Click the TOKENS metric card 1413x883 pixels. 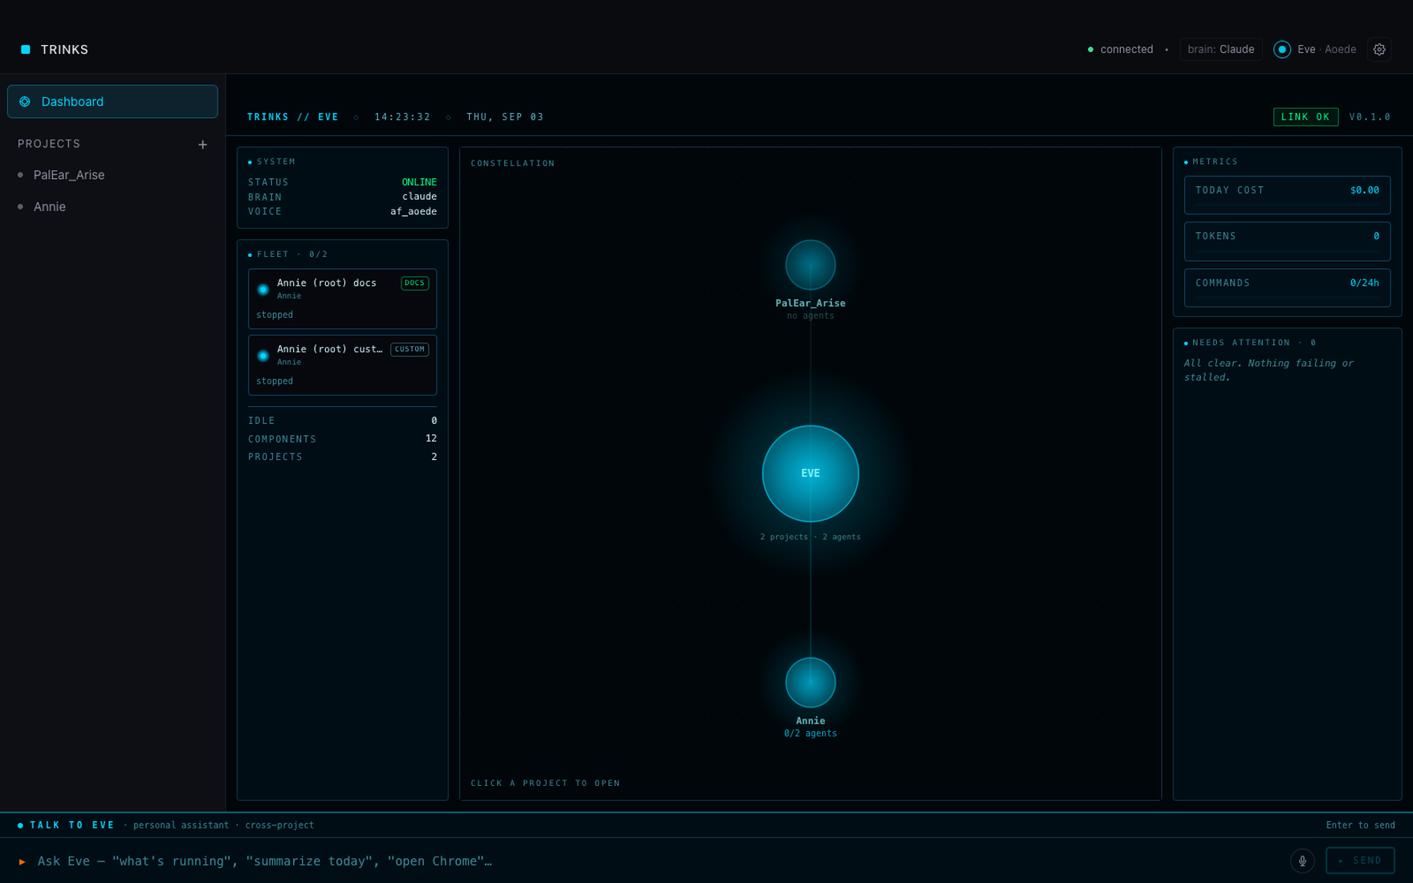(1287, 241)
